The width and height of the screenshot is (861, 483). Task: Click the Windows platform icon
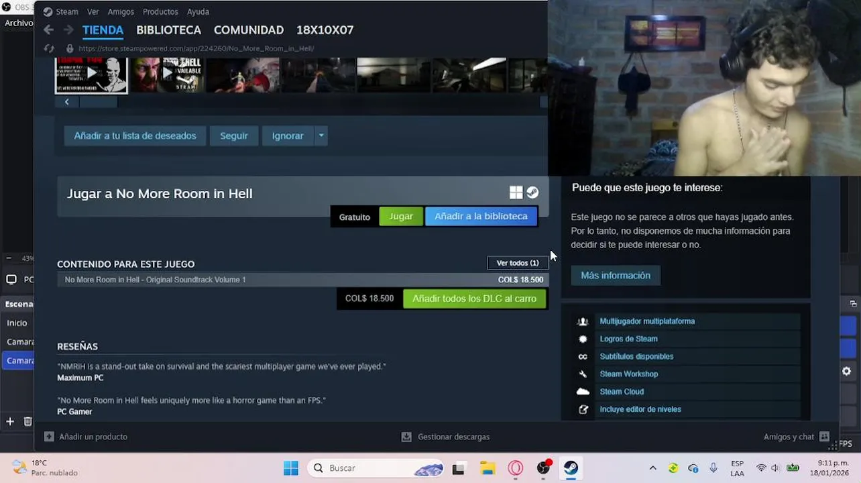pos(516,193)
